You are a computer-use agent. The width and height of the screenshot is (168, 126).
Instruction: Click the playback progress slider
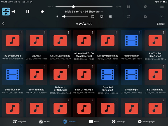(x=84, y=7)
